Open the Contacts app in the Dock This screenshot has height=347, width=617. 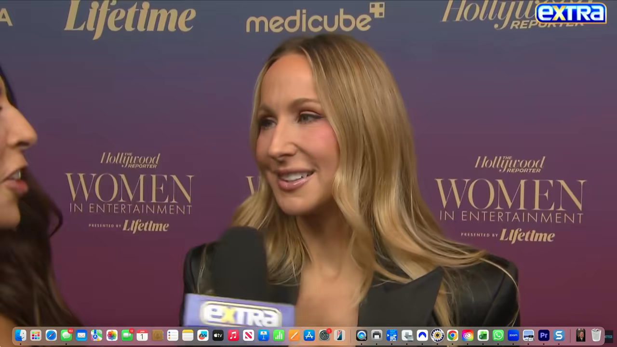coord(158,335)
